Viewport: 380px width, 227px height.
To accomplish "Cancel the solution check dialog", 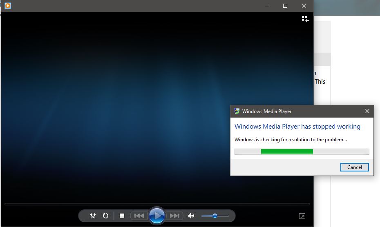I will [x=355, y=167].
